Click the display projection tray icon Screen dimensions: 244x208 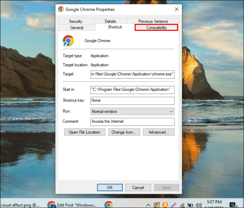click(157, 205)
